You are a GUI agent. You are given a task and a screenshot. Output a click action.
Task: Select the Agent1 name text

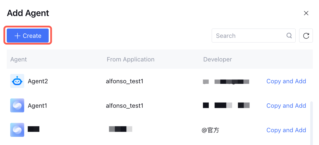[x=37, y=106]
